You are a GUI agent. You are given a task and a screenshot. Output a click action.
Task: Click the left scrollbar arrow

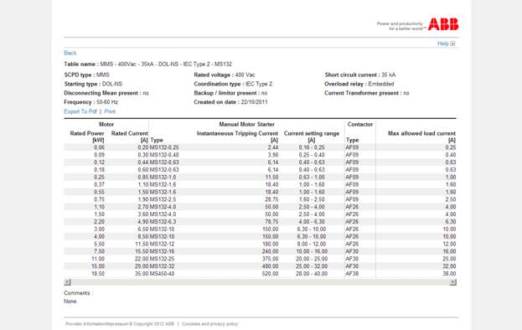pyautogui.click(x=67, y=282)
